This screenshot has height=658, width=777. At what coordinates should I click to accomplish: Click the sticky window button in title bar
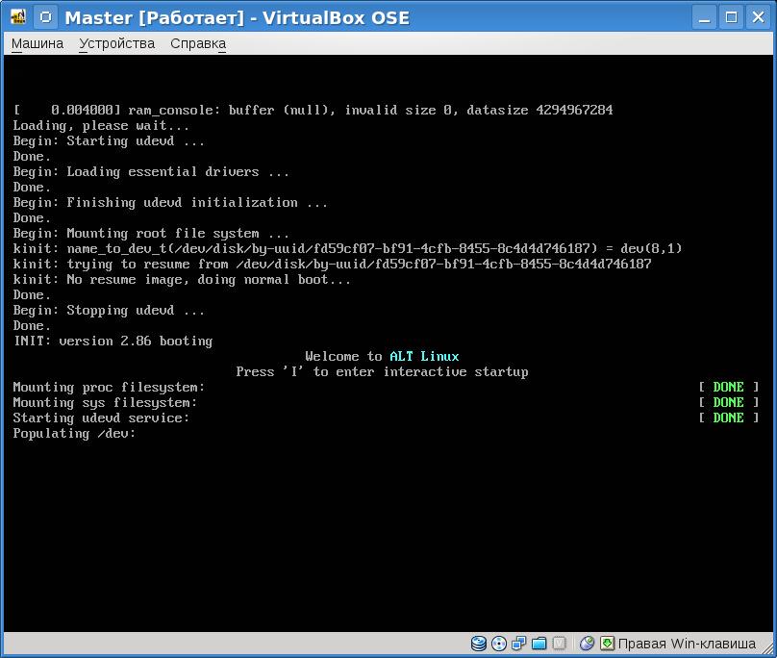point(46,17)
